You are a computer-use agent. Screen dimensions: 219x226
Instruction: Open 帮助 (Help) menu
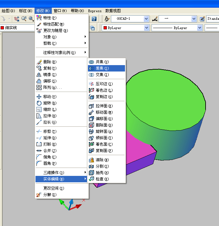tap(77, 11)
